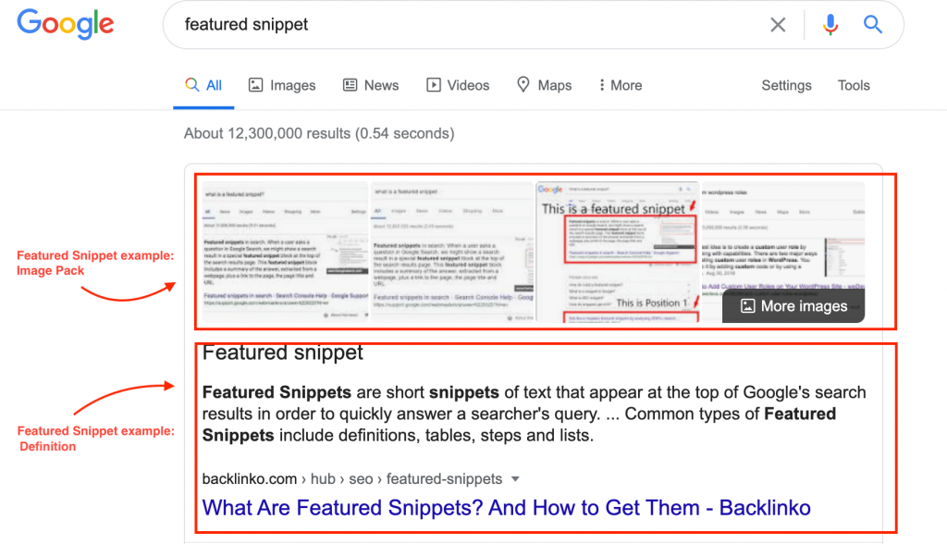Clear the search box with the X icon
This screenshot has width=947, height=544.
pyautogui.click(x=778, y=25)
